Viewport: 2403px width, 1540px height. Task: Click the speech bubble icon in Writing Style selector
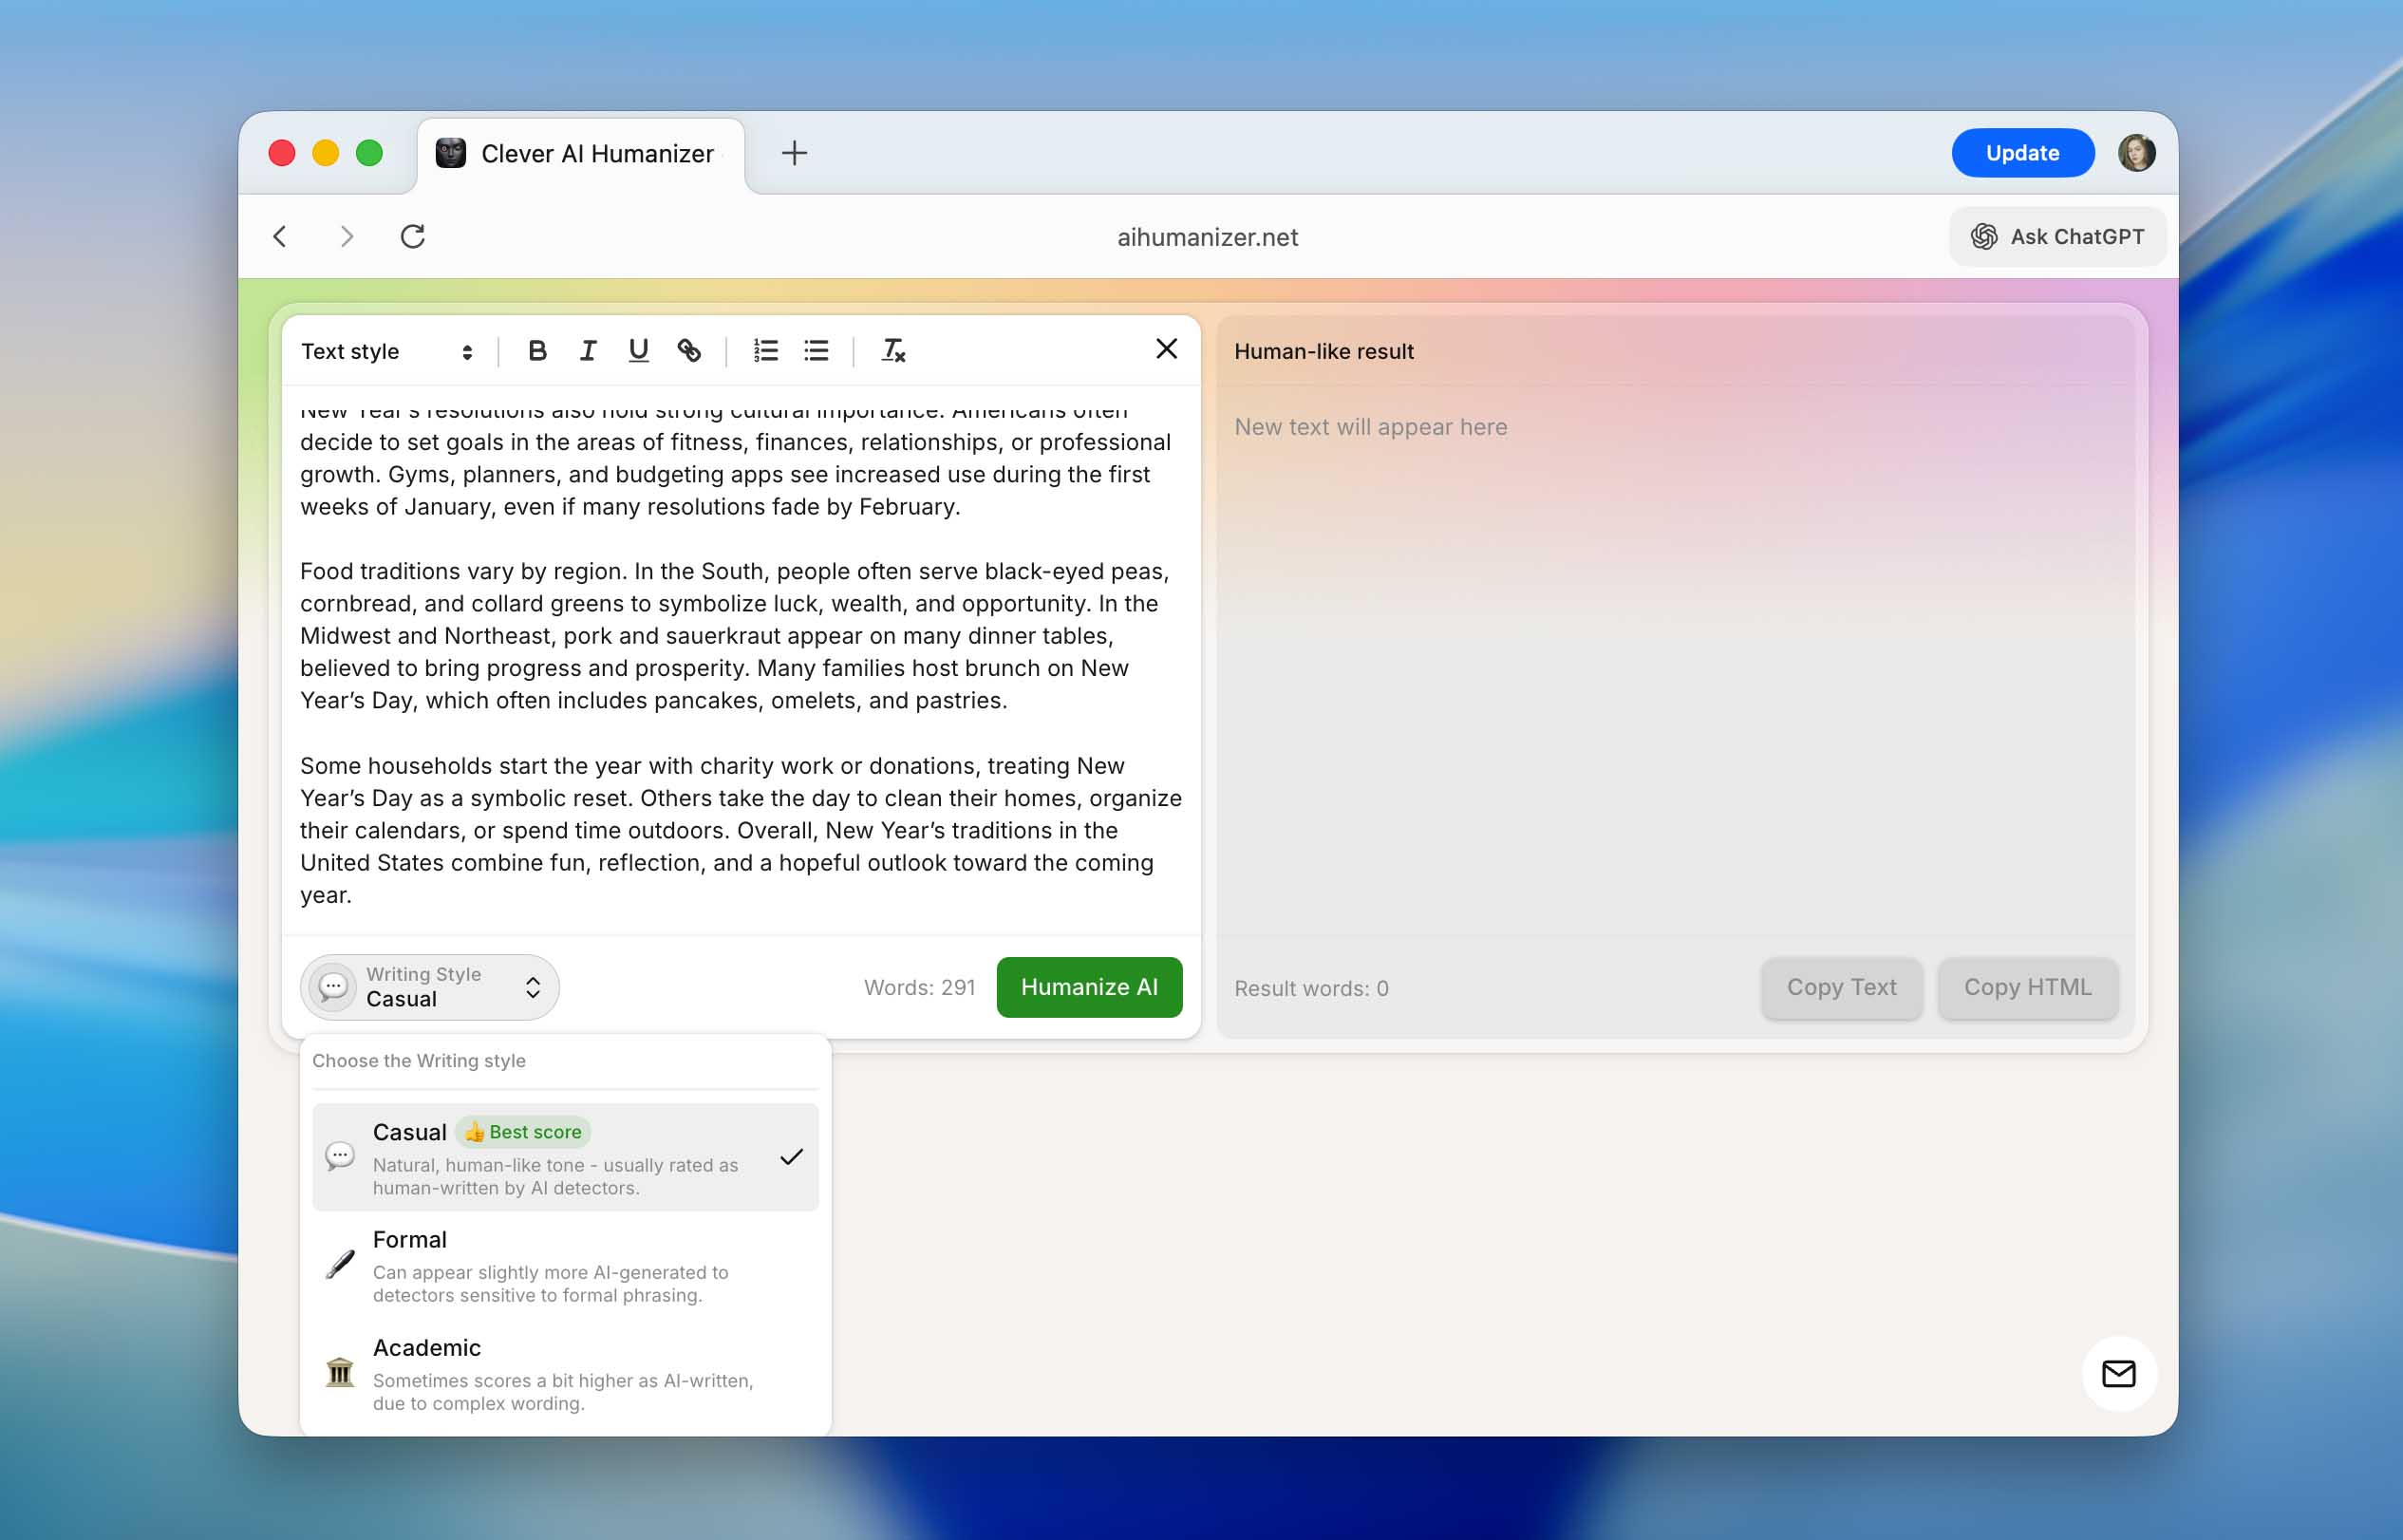tap(333, 987)
